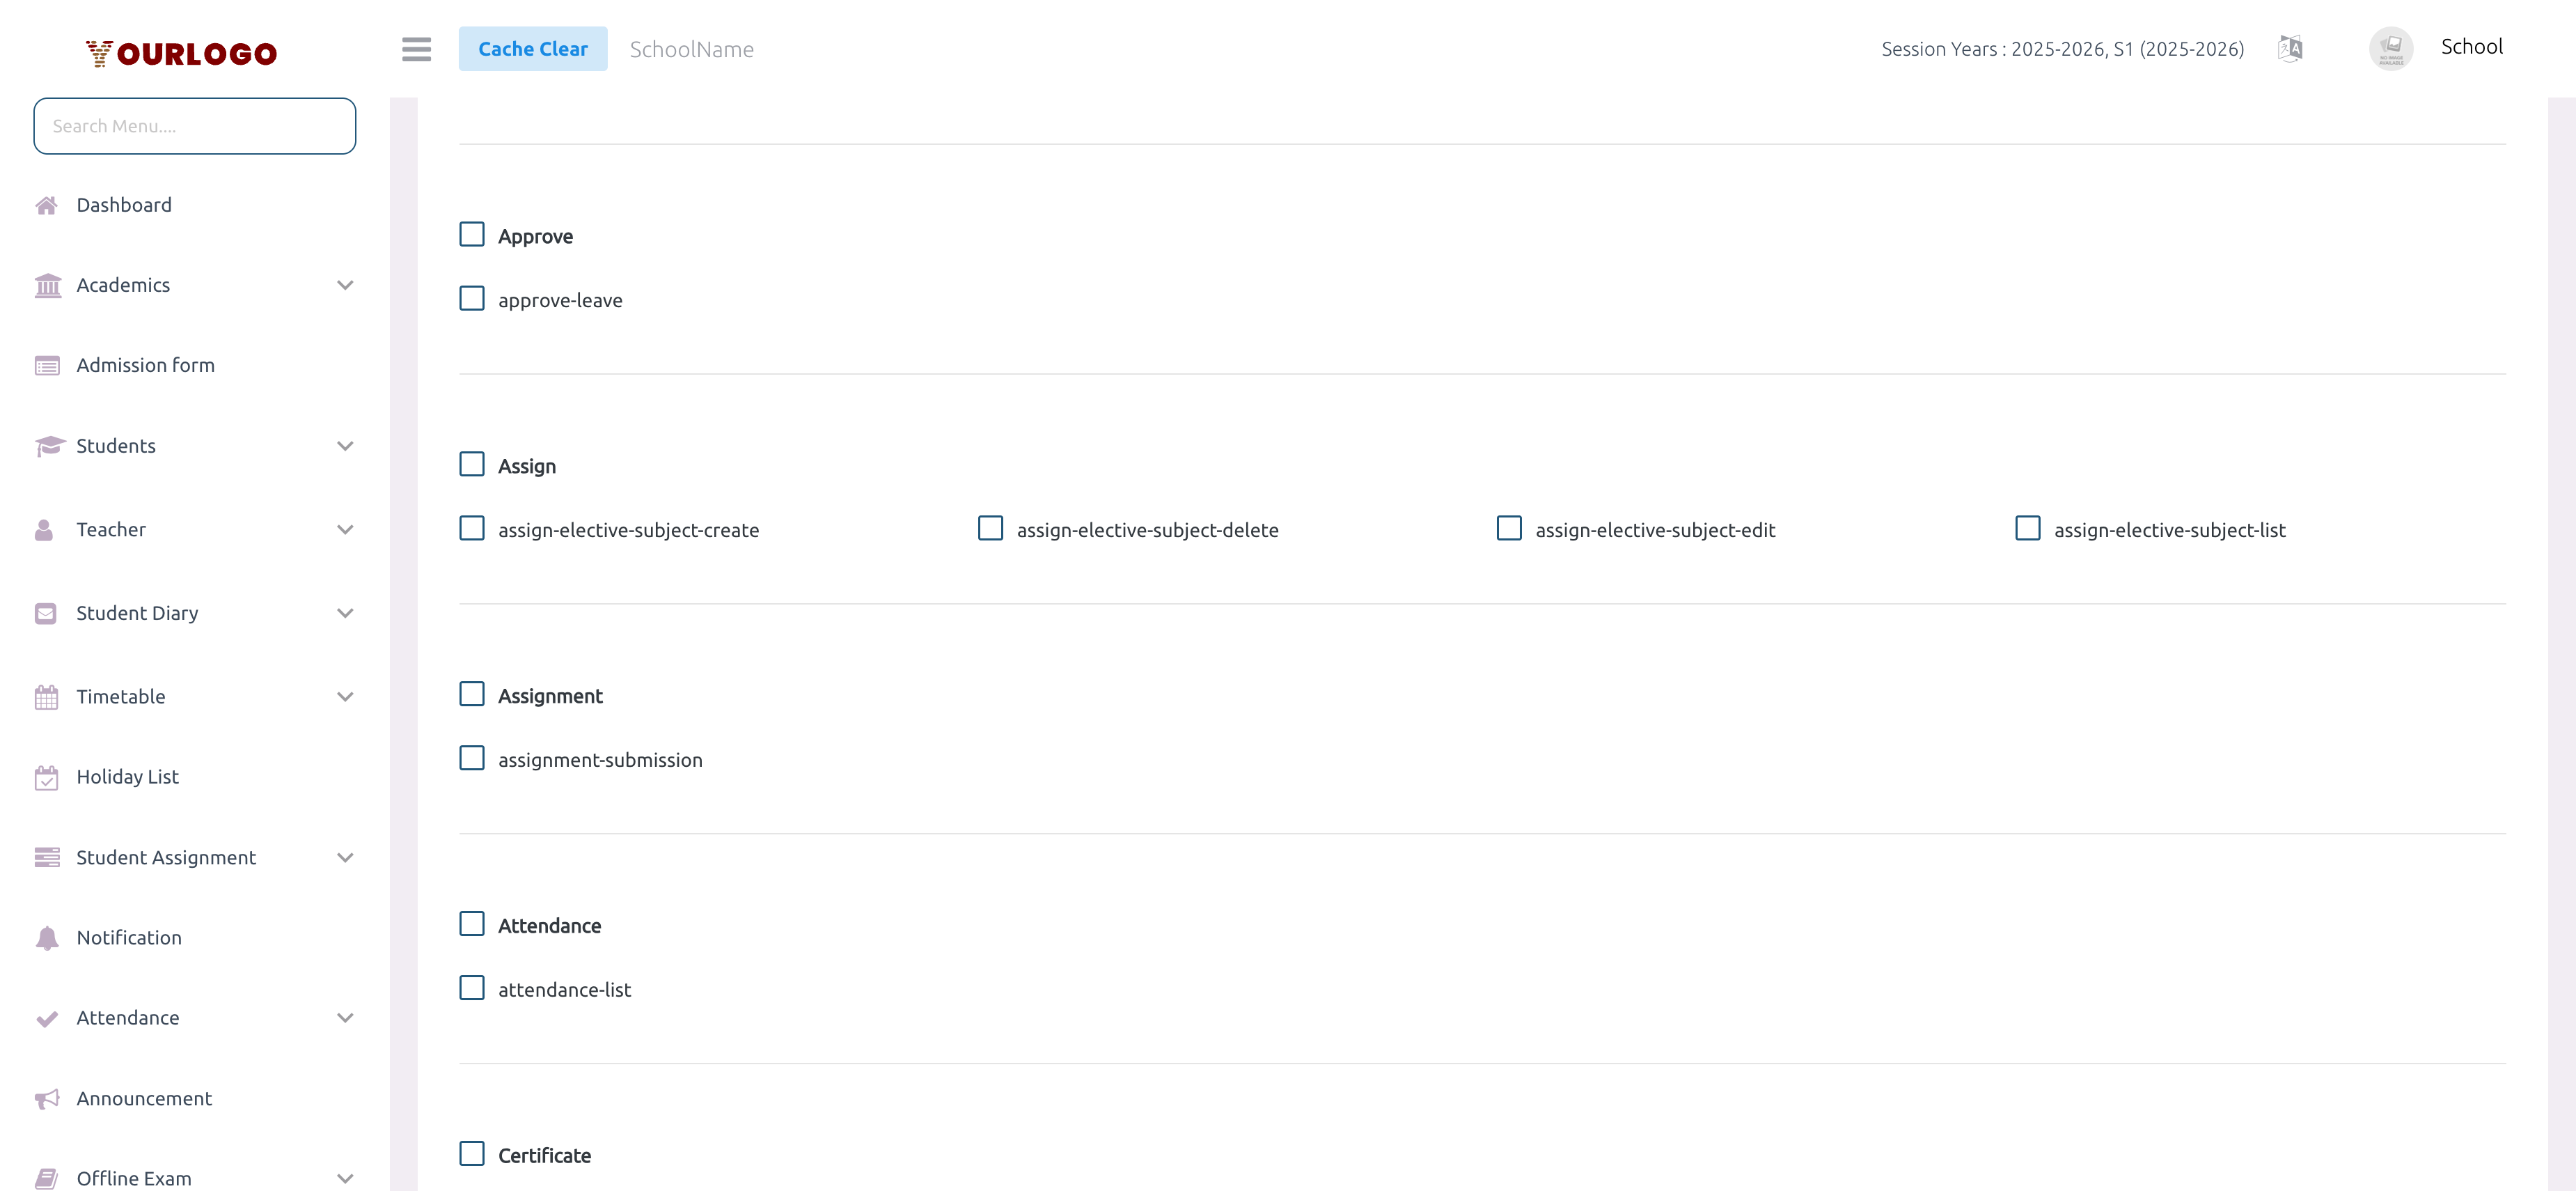This screenshot has height=1191, width=2576.
Task: Click the Notification bell icon
Action: 47,938
